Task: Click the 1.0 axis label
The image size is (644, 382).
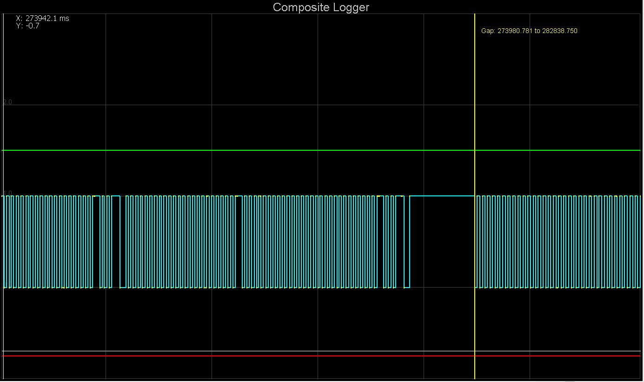Action: pos(7,193)
